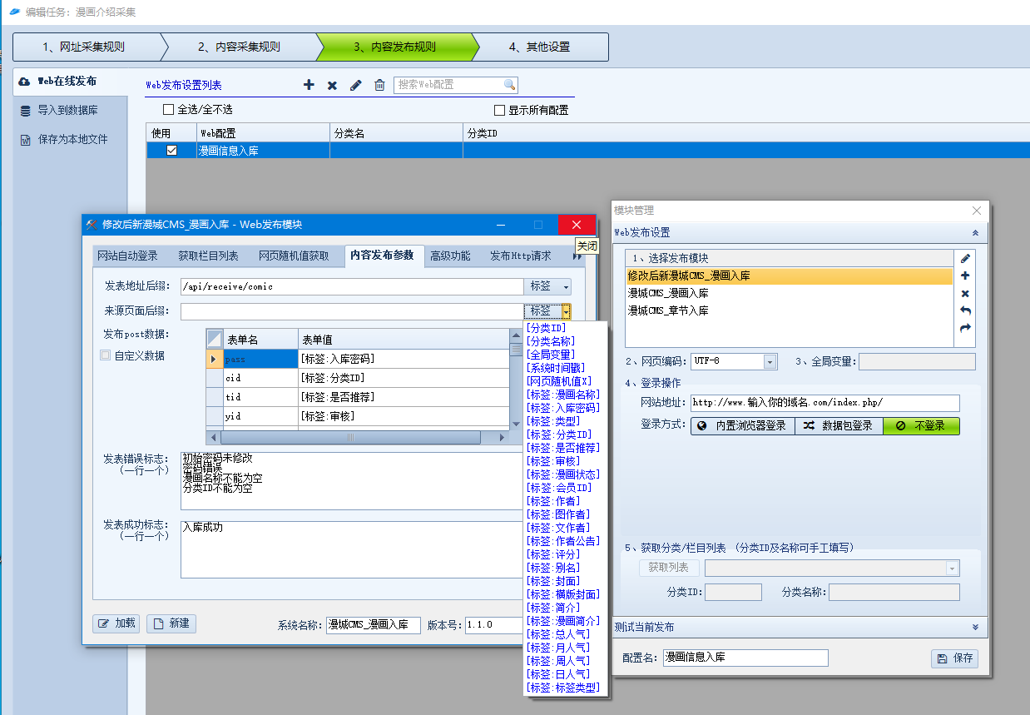The height and width of the screenshot is (715, 1030).
Task: Collapse the Web发布设置 section with chevrons
Action: 975,233
